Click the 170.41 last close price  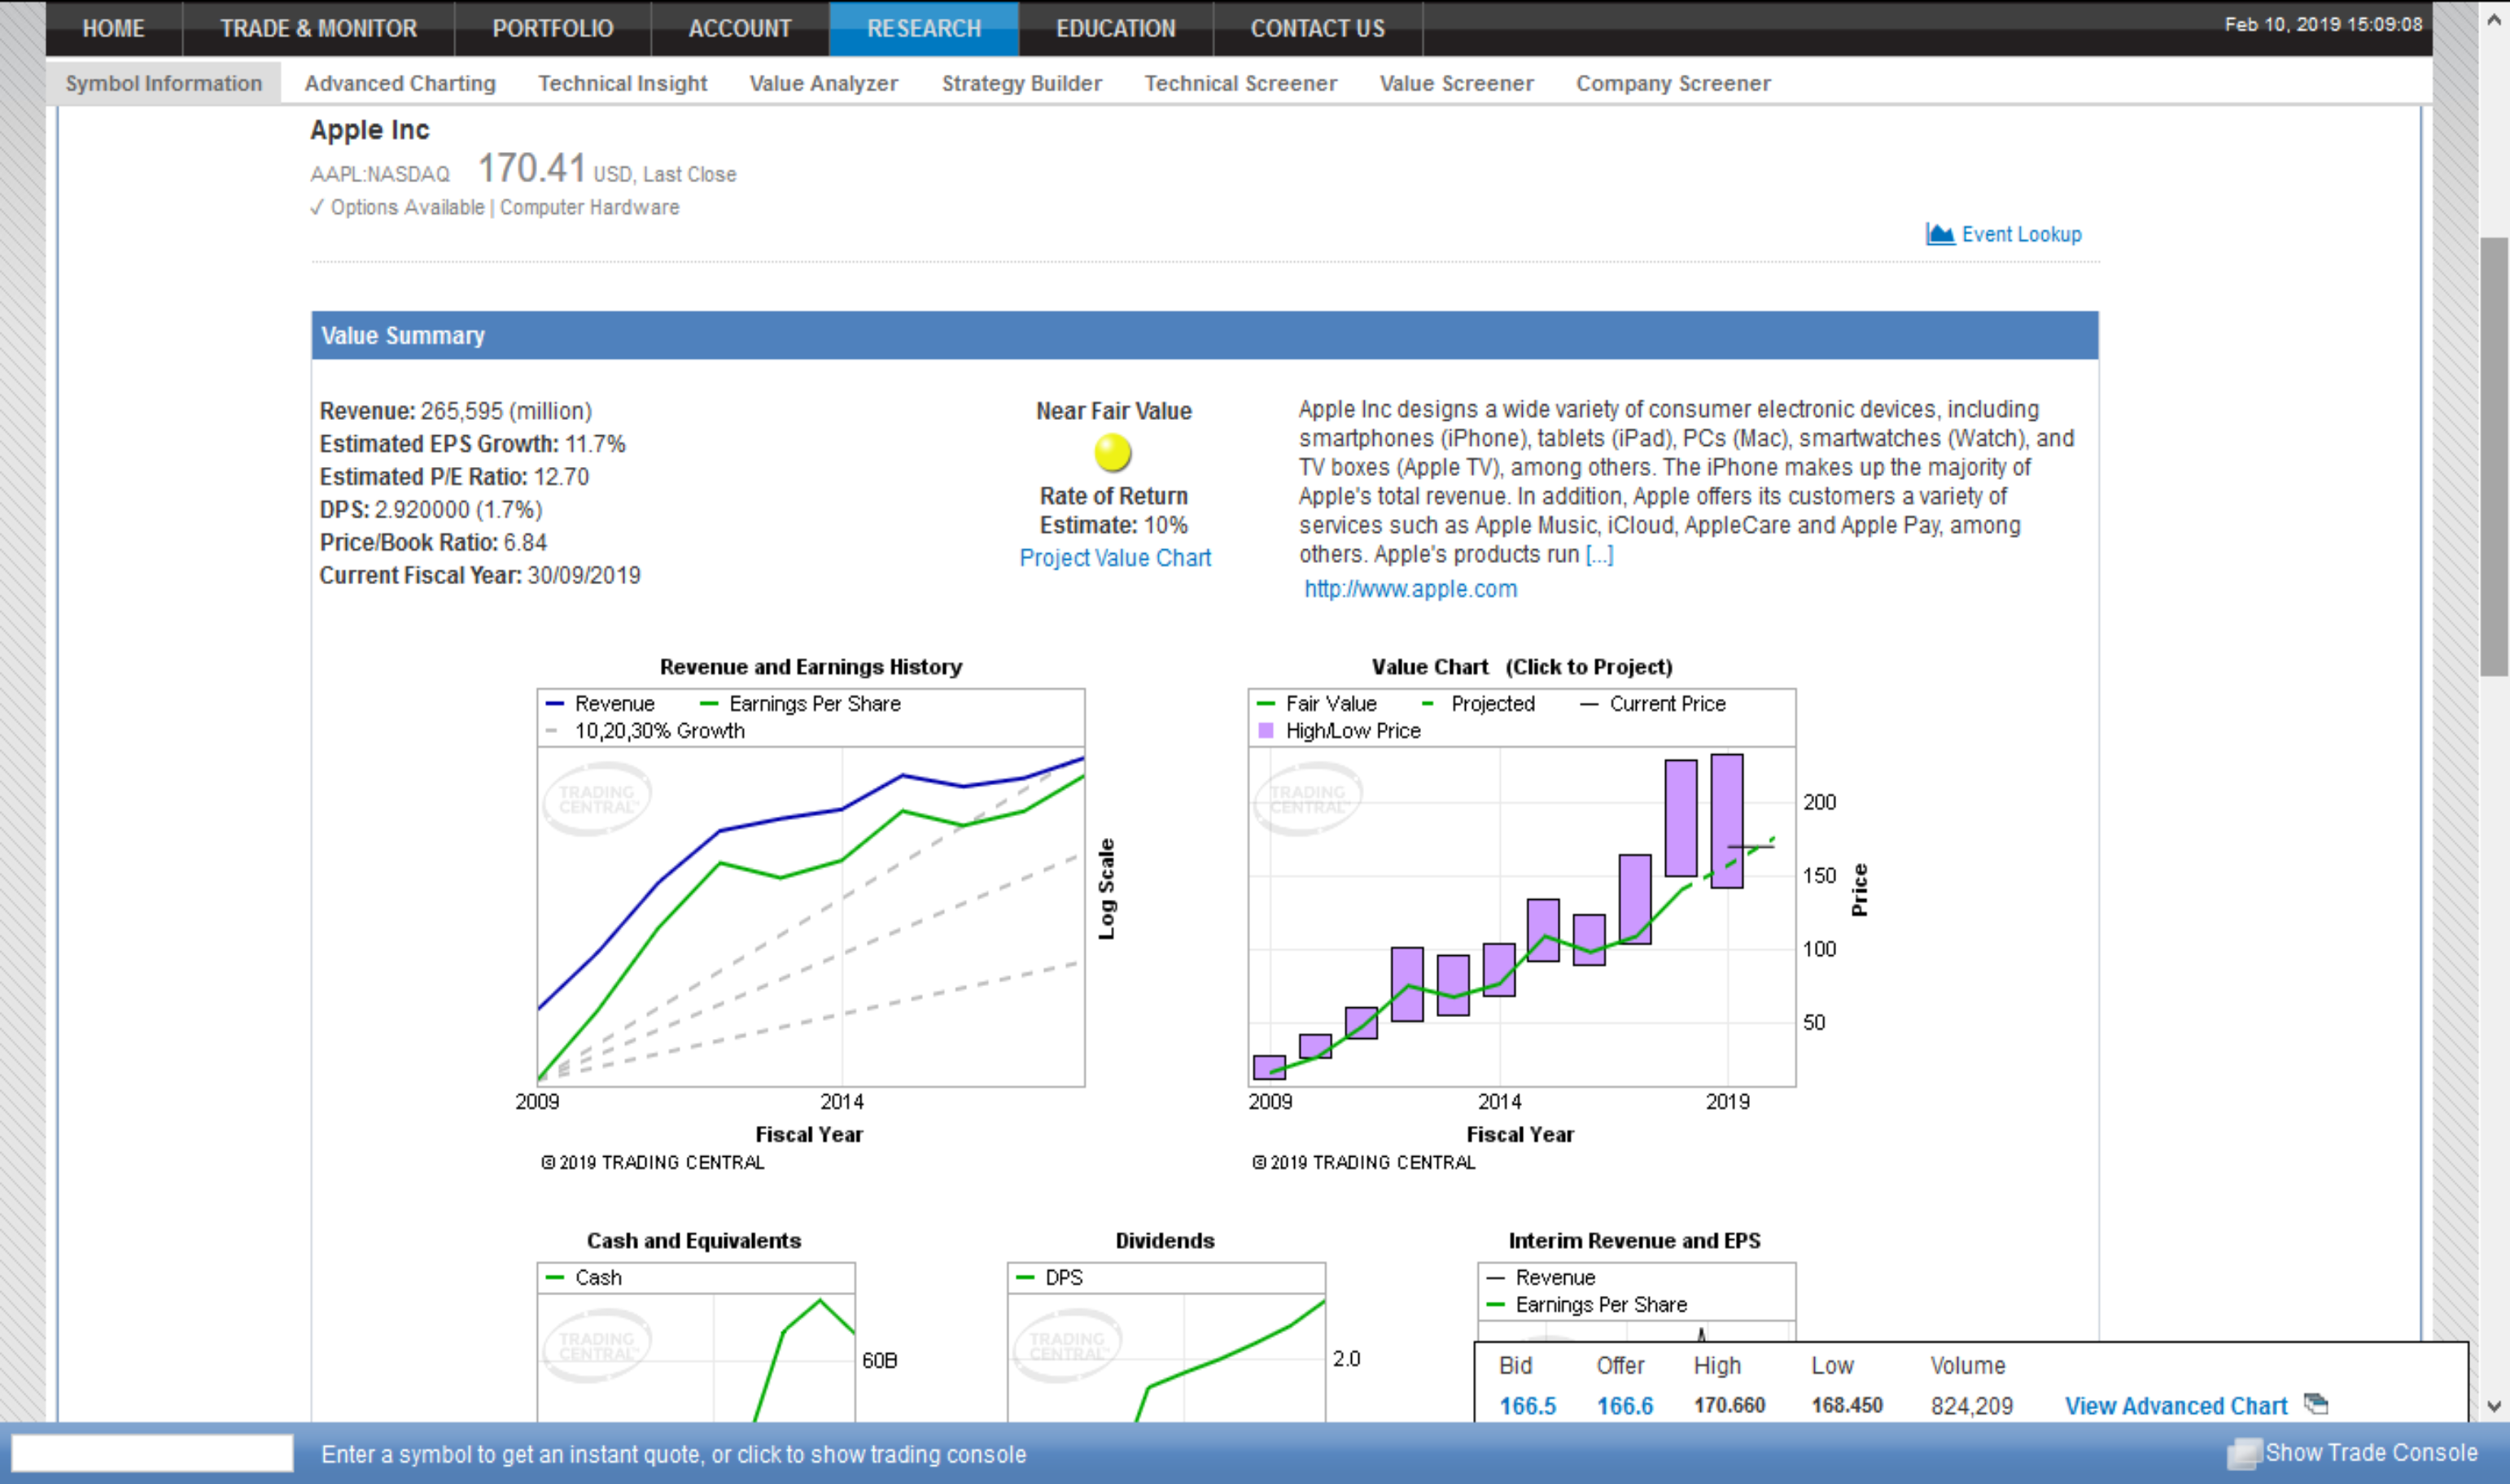pyautogui.click(x=531, y=168)
